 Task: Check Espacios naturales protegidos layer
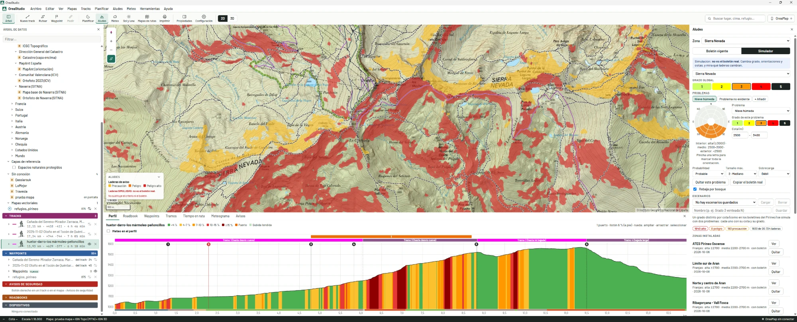14,168
